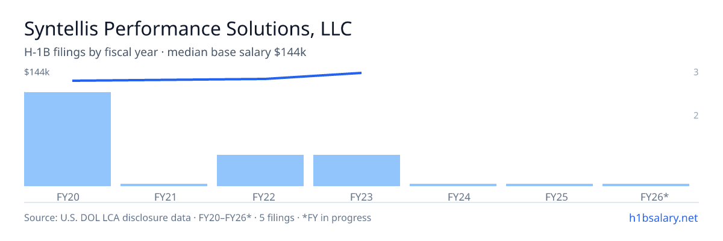Click the $144k salary axis label

37,72
